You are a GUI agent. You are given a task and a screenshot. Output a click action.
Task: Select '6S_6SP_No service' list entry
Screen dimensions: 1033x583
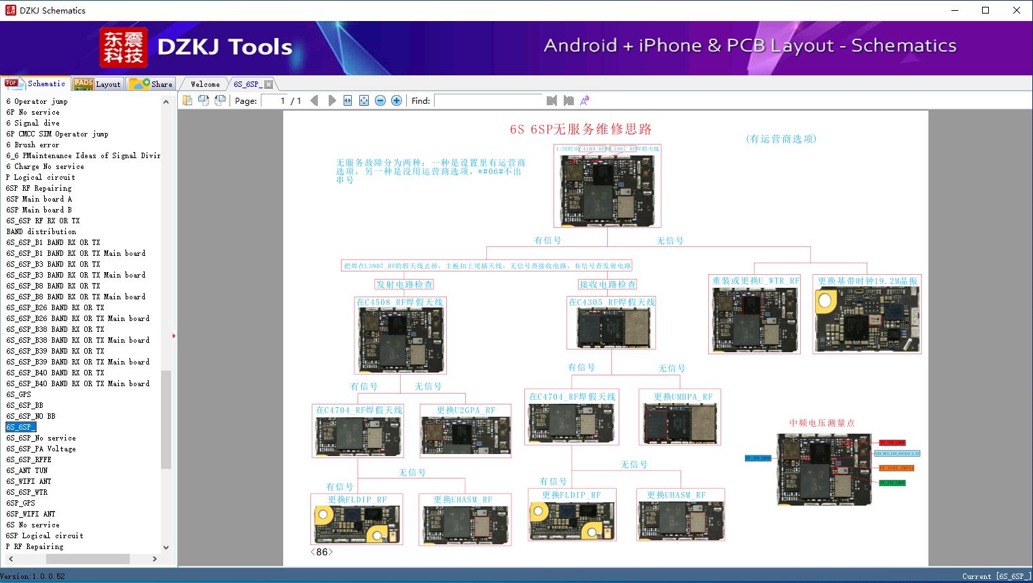point(41,438)
